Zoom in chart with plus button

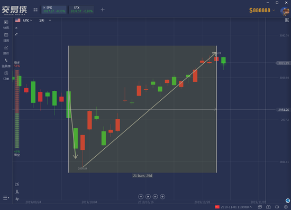click(162, 196)
